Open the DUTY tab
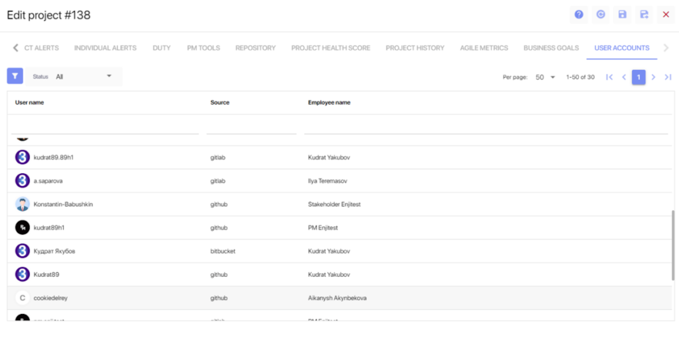The width and height of the screenshot is (679, 337). [161, 48]
